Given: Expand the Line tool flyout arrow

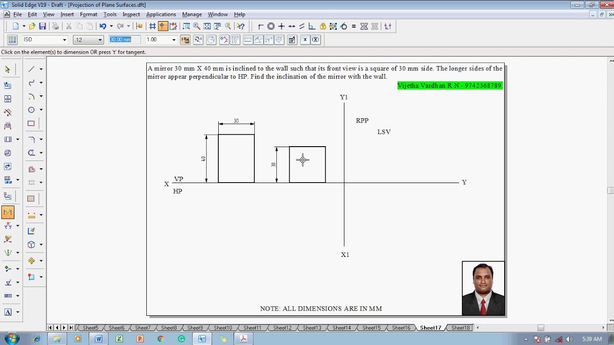Looking at the screenshot, I should tap(41, 69).
